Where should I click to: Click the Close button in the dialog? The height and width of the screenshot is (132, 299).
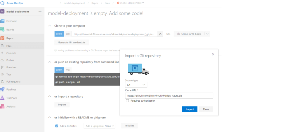coord(206,109)
